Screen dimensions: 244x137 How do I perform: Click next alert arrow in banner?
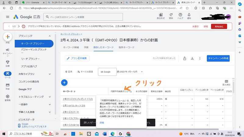click(19, 26)
